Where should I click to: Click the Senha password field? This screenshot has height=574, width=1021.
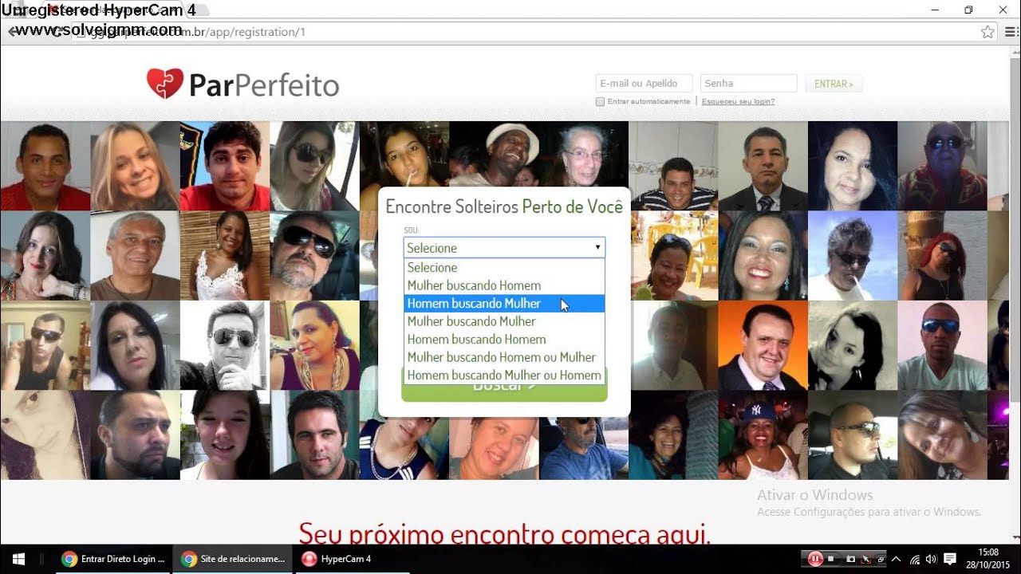(x=748, y=83)
